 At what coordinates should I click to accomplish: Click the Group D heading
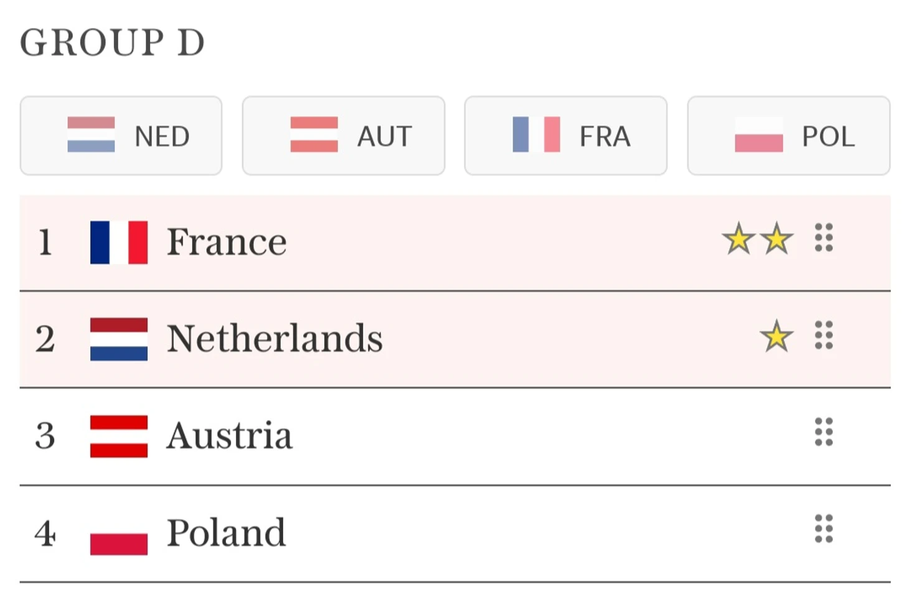click(x=113, y=43)
